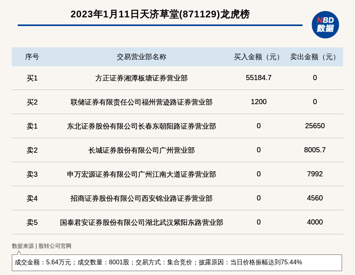Click the buy amount 0 in 卖4 row
The height and width of the screenshot is (275, 355).
pyautogui.click(x=258, y=198)
